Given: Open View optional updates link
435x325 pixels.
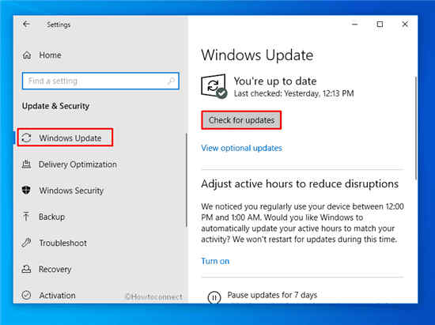Looking at the screenshot, I should click(241, 148).
